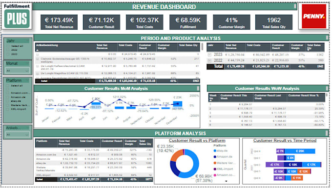Click the ebay.de blue legend dot
Screen dimensions: 332x190
coord(215,151)
